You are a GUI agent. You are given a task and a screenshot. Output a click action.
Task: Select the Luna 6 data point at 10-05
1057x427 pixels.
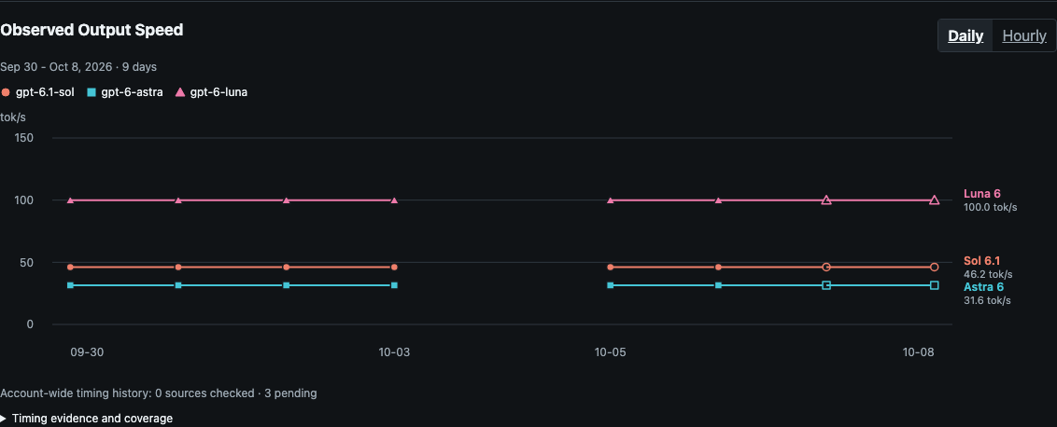click(x=611, y=200)
